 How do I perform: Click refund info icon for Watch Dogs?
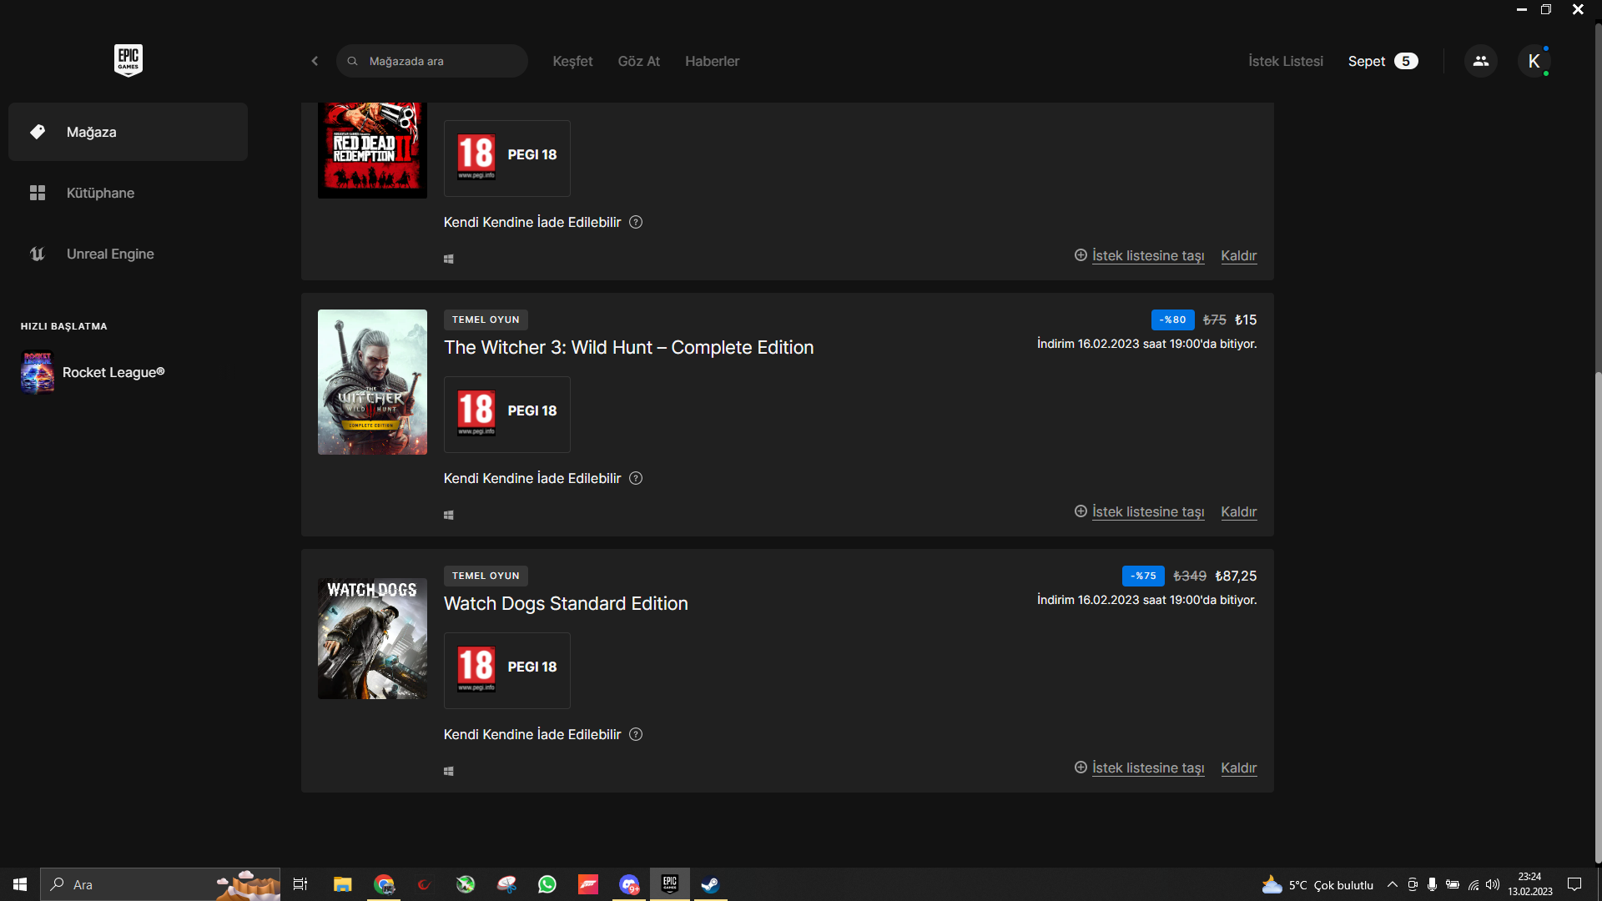tap(636, 734)
